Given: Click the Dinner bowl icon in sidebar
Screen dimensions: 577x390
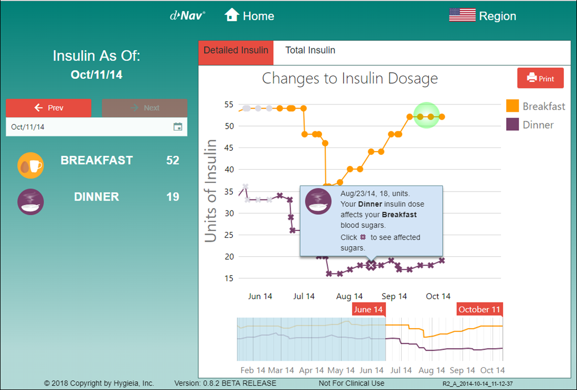Looking at the screenshot, I should [x=30, y=202].
